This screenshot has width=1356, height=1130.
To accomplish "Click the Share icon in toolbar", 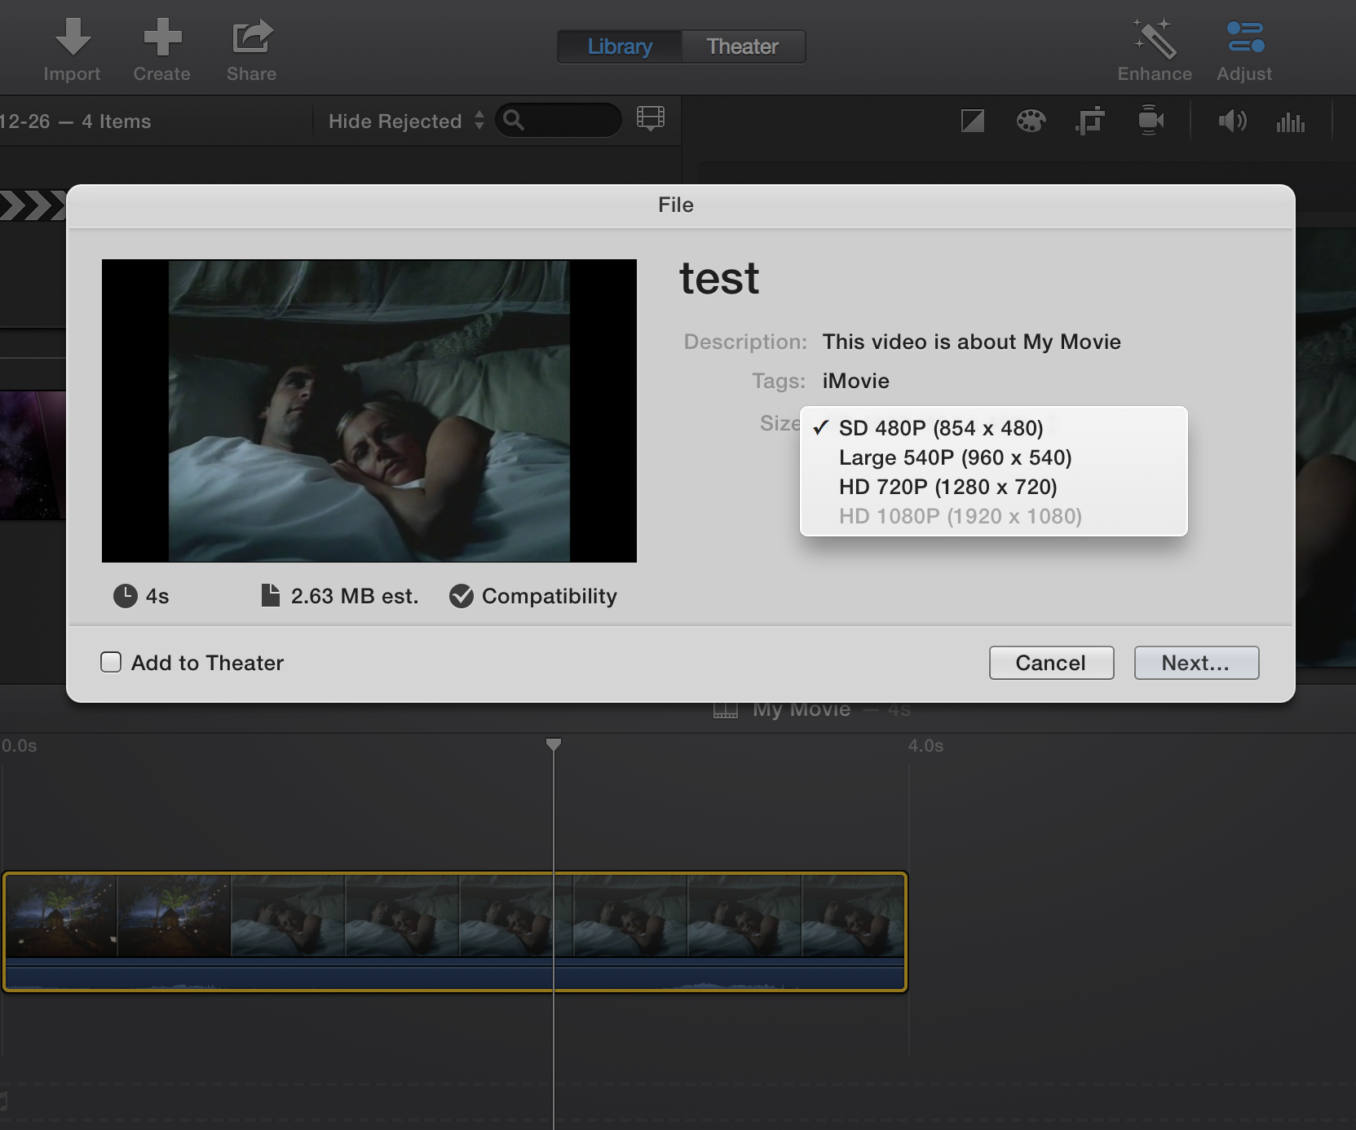I will click(251, 38).
